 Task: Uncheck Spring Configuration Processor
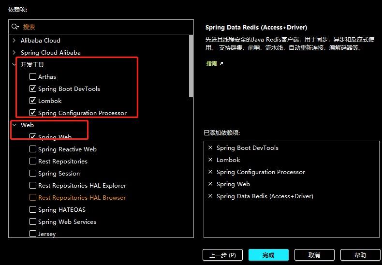pyautogui.click(x=33, y=113)
